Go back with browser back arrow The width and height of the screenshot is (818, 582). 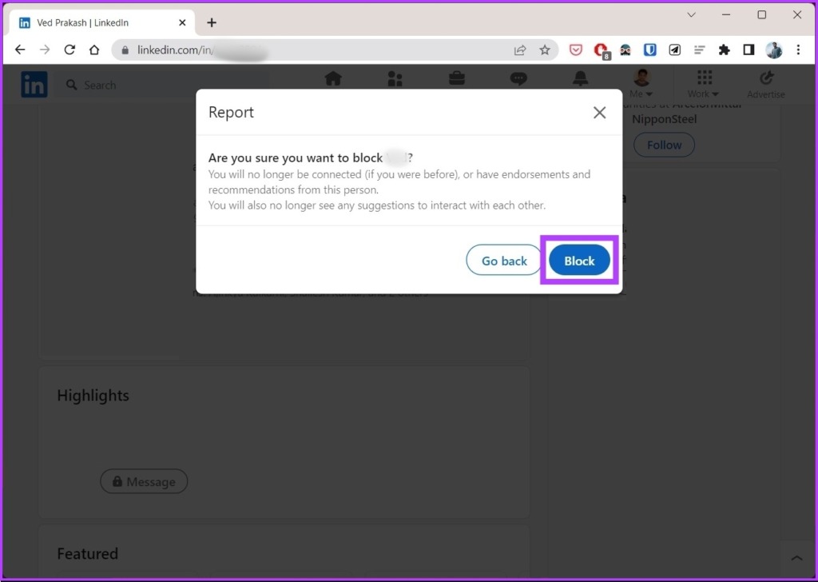tap(20, 50)
